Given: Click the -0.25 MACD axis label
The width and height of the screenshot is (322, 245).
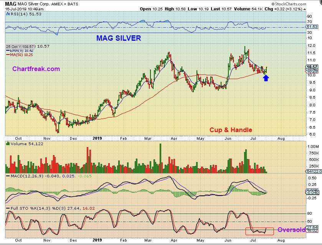Looking at the screenshot, I should click(x=312, y=198).
